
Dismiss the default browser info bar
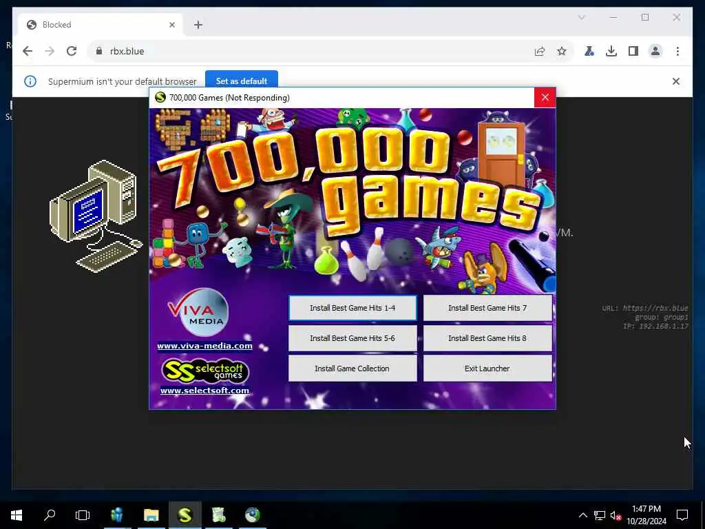pos(676,81)
